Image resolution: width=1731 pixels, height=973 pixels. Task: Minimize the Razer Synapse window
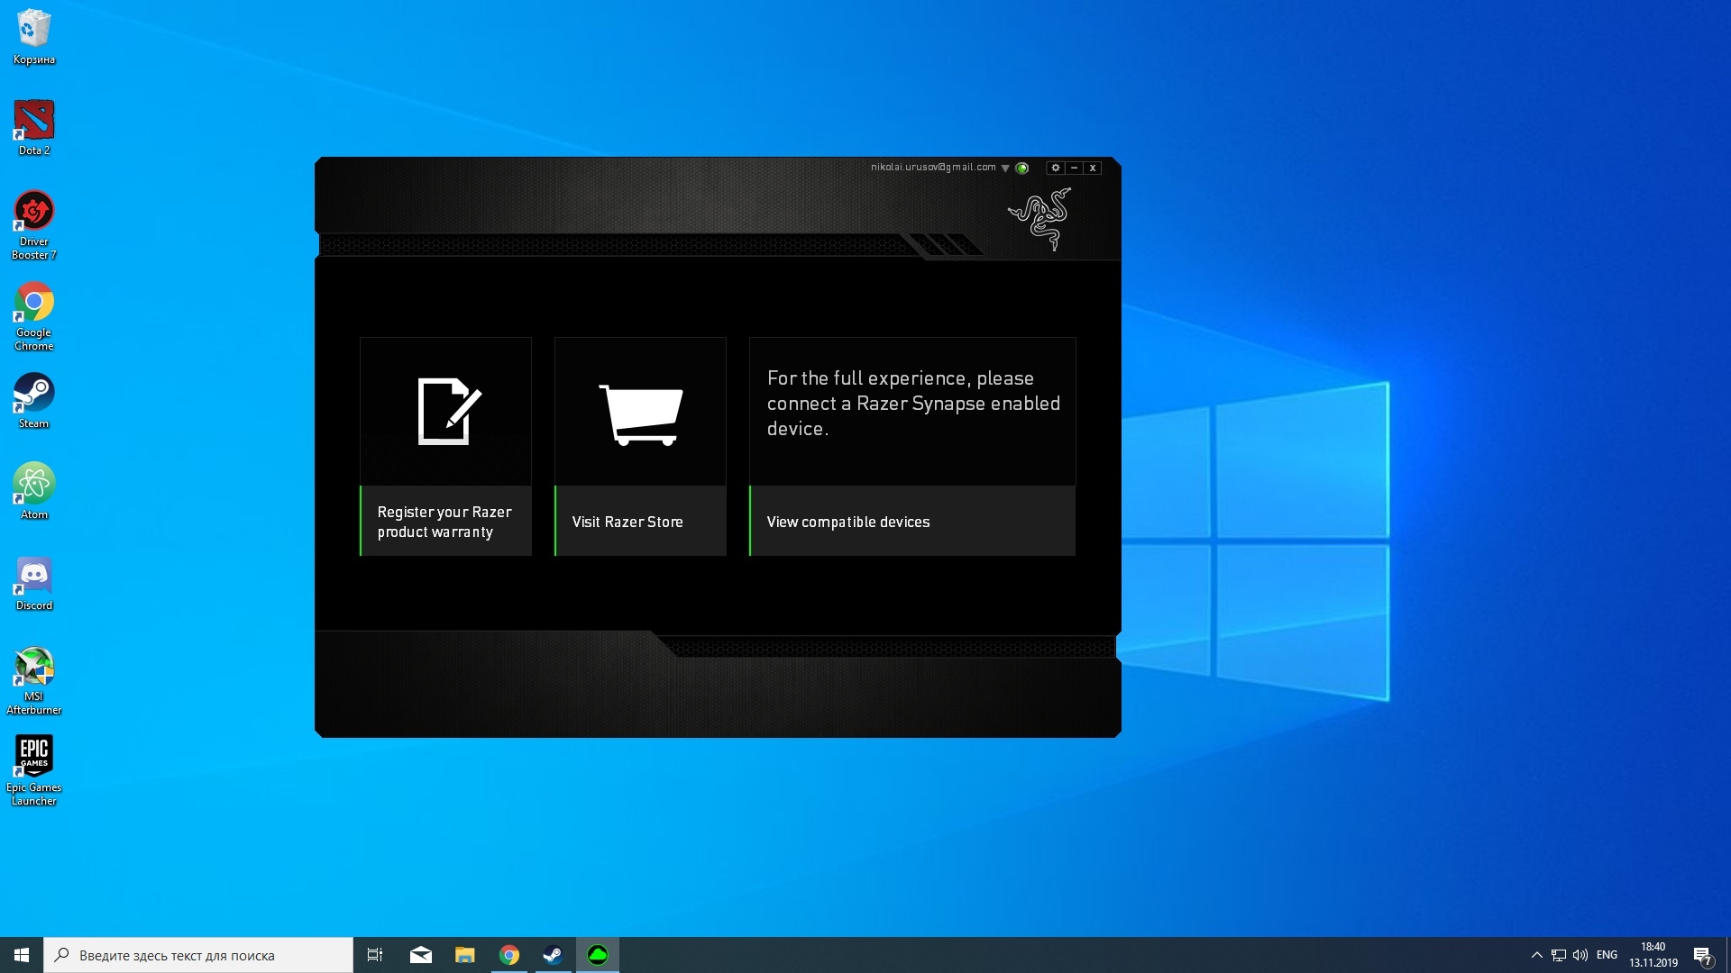1074,168
